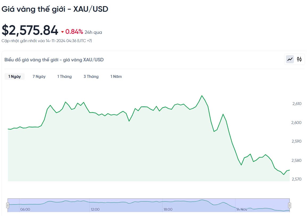This screenshot has height=216, width=307.
Task: Click the 2,570 y-axis price label
Action: pyautogui.click(x=297, y=179)
